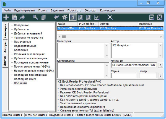Toggle view mode 1 button
The image size is (166, 119).
coord(73,17)
